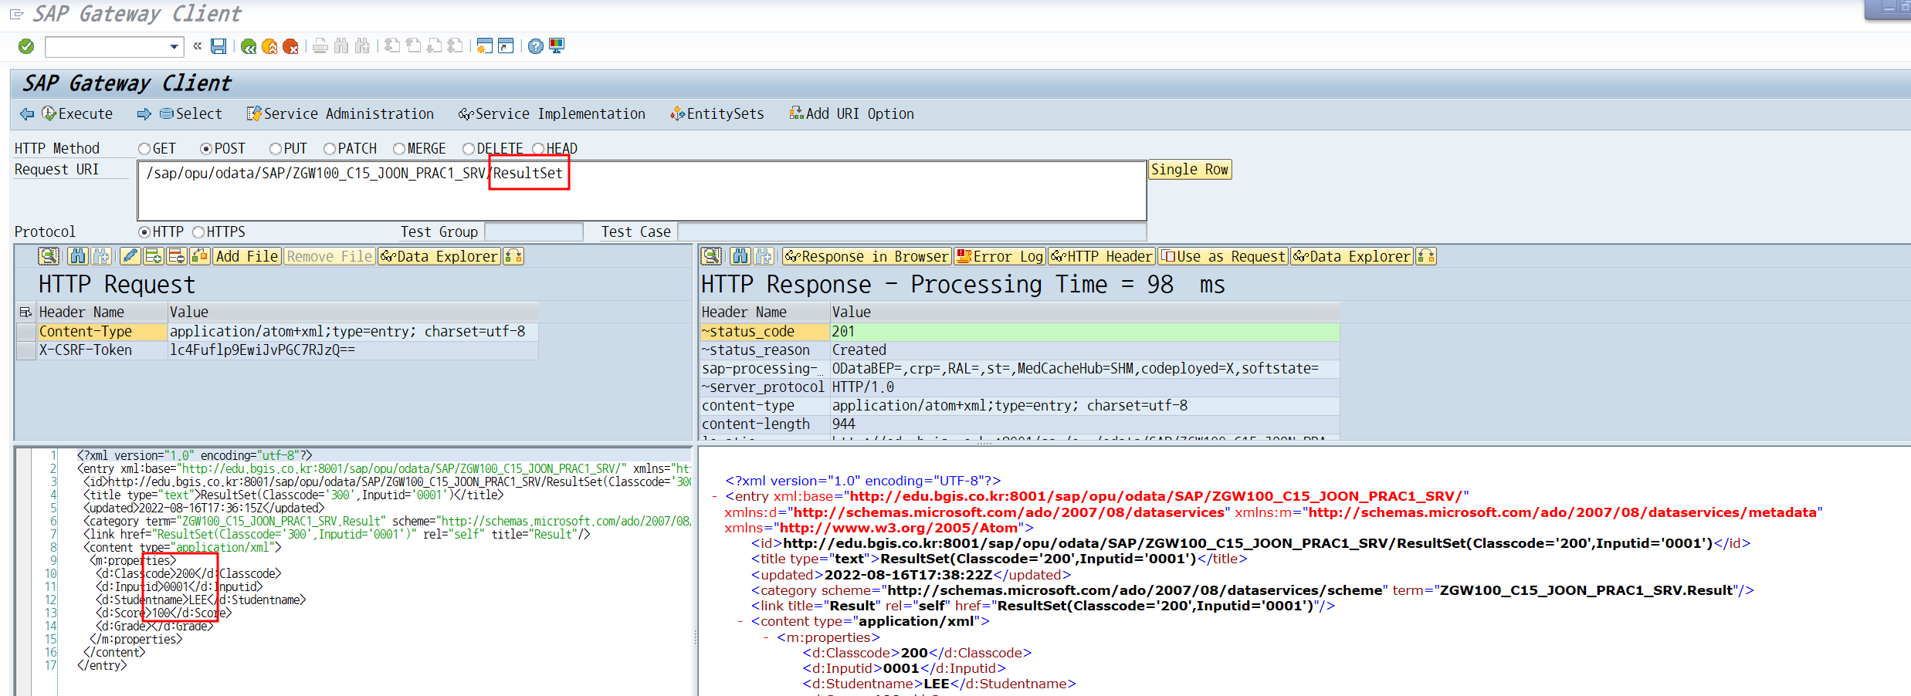
Task: Click the Execute button
Action: tap(77, 114)
